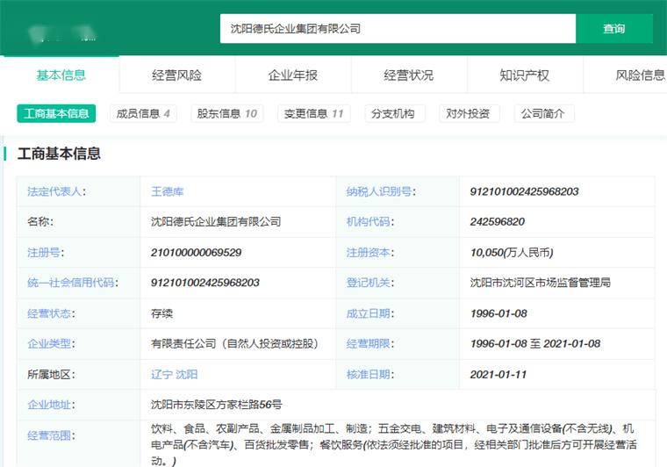Click the 注册资本 label
667x467 pixels.
coord(370,253)
